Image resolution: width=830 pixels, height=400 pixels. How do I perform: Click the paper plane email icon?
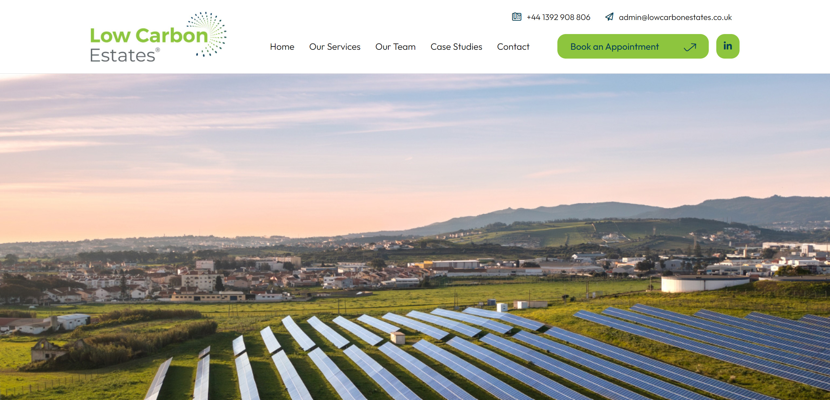tap(609, 17)
